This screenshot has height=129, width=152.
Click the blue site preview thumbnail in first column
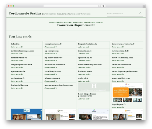(26, 114)
